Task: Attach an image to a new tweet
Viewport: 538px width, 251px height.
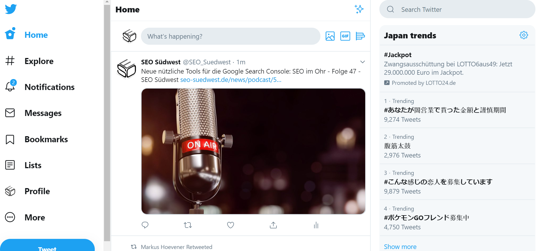Action: [x=330, y=36]
